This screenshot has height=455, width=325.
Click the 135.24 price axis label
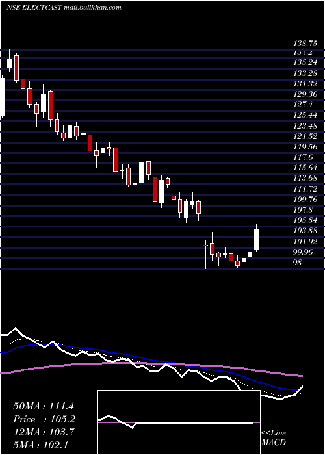click(x=305, y=62)
